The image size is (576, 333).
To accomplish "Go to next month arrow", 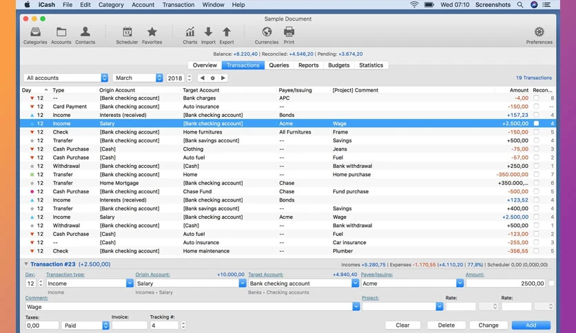I will point(223,78).
